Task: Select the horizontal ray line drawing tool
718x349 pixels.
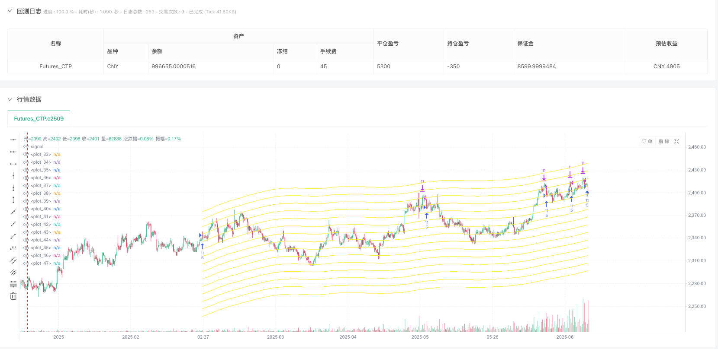Action: [x=13, y=152]
